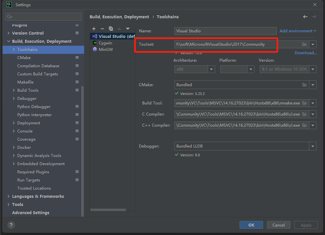The height and width of the screenshot is (235, 325).
Task: Open C++ Compiler dropdown arrow
Action: [x=313, y=125]
